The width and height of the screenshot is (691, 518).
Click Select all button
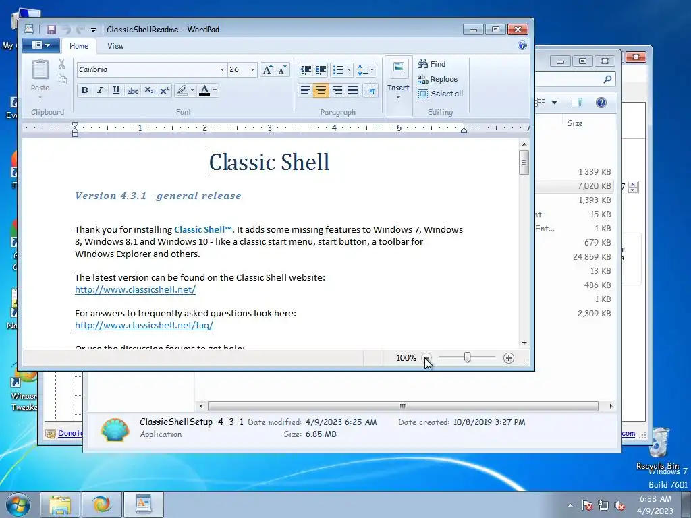point(441,93)
